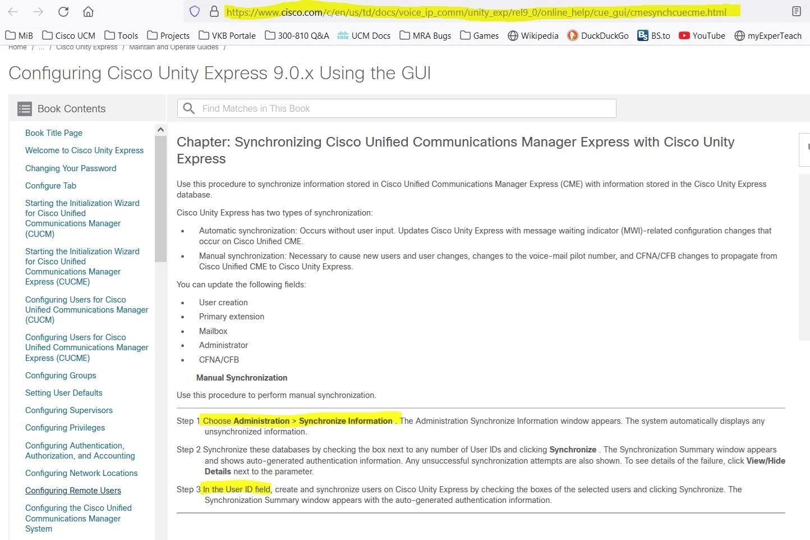The width and height of the screenshot is (810, 540).
Task: Click the padlock site info icon
Action: 214,12
